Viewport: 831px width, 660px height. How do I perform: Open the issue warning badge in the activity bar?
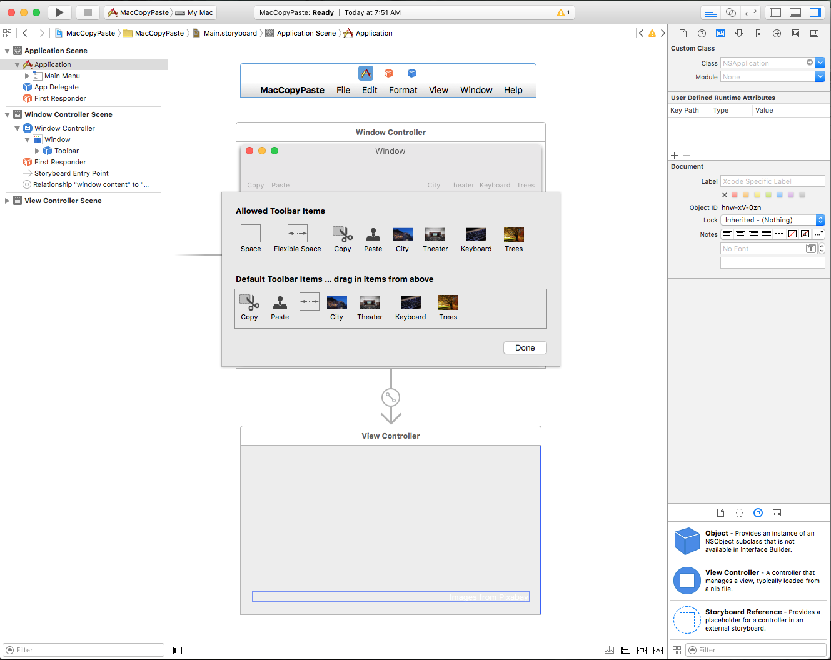point(563,12)
